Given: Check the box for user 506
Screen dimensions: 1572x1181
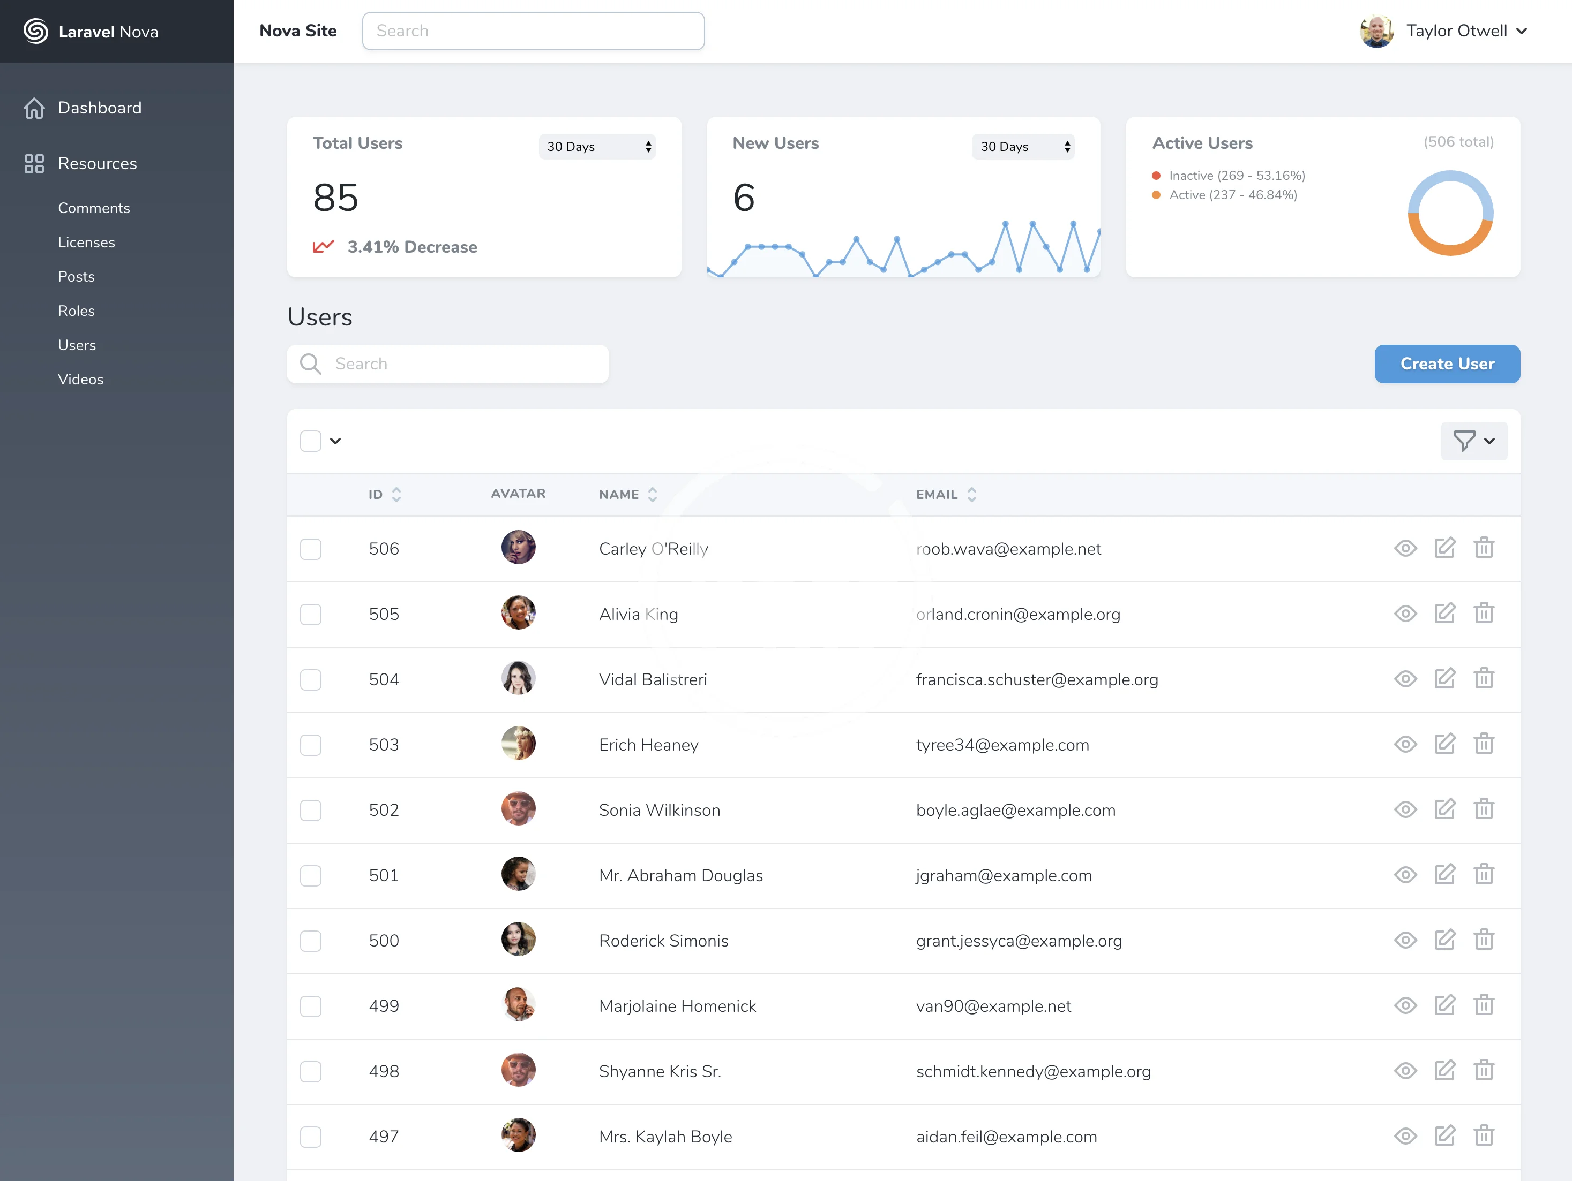Looking at the screenshot, I should coord(311,549).
